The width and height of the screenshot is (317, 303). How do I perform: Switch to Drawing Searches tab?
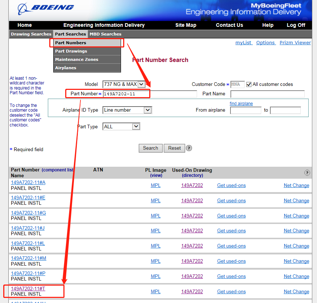(31, 34)
